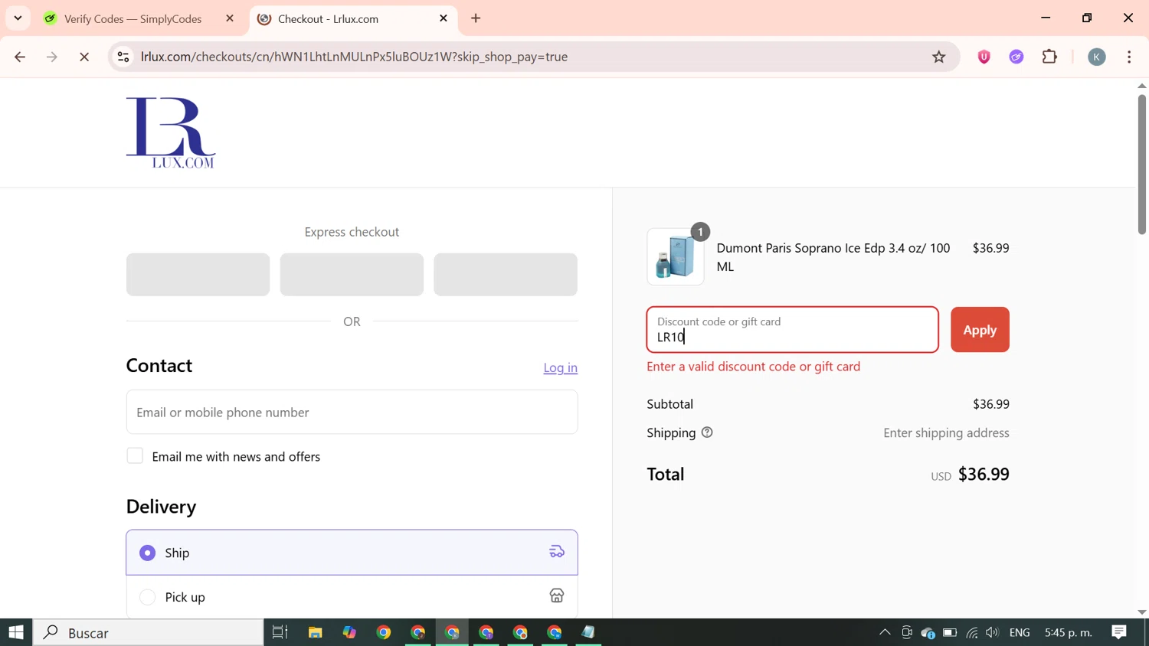Stop loading the checkout page

(x=84, y=57)
